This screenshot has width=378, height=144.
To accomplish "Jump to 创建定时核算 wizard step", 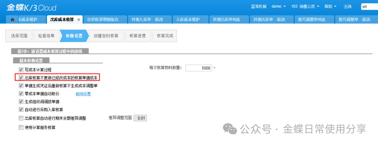I will click(106, 36).
